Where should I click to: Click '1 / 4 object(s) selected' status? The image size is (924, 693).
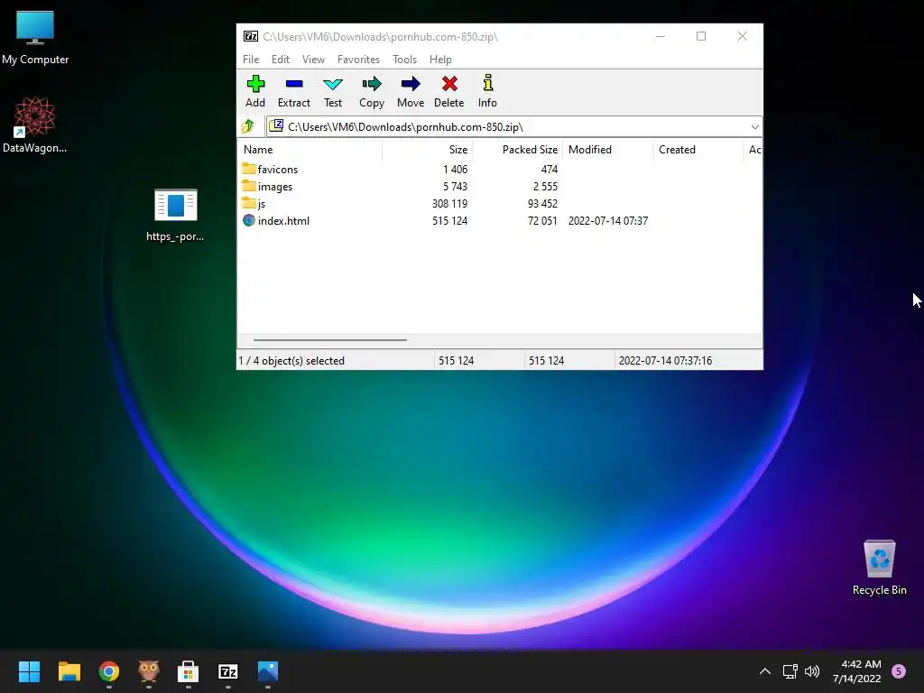291,361
